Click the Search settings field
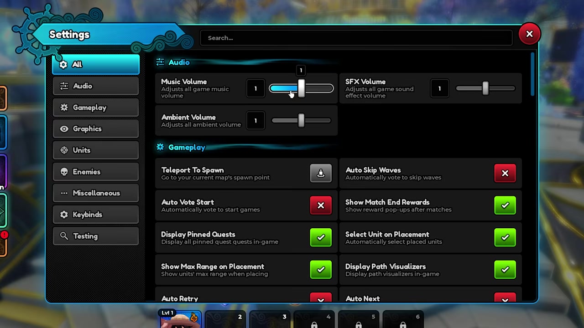Image resolution: width=584 pixels, height=328 pixels. [356, 38]
